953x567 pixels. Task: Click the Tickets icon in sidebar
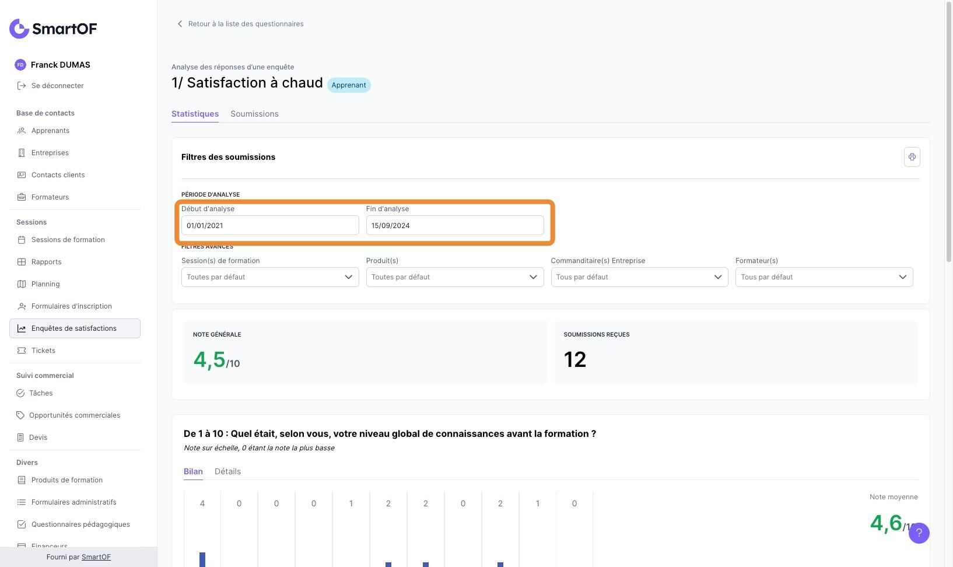tap(22, 351)
